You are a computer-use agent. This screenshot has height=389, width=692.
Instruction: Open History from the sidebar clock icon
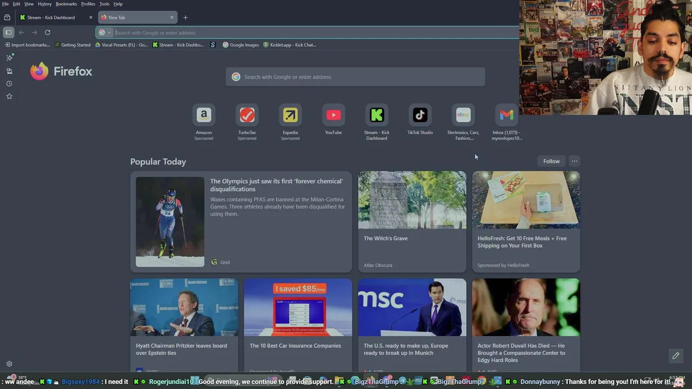9,84
